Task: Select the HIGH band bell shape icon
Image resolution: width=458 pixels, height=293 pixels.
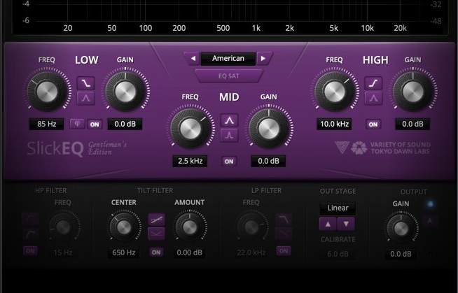Action: [x=373, y=99]
